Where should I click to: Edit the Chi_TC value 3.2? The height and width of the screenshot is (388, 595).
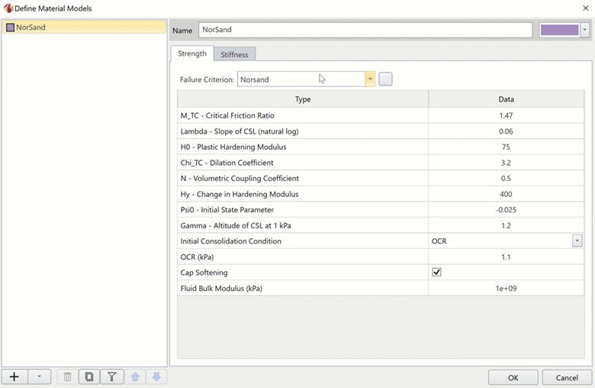pos(507,163)
